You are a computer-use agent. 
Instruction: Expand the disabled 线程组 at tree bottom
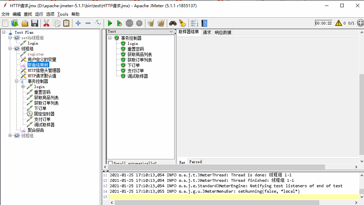point(10,135)
